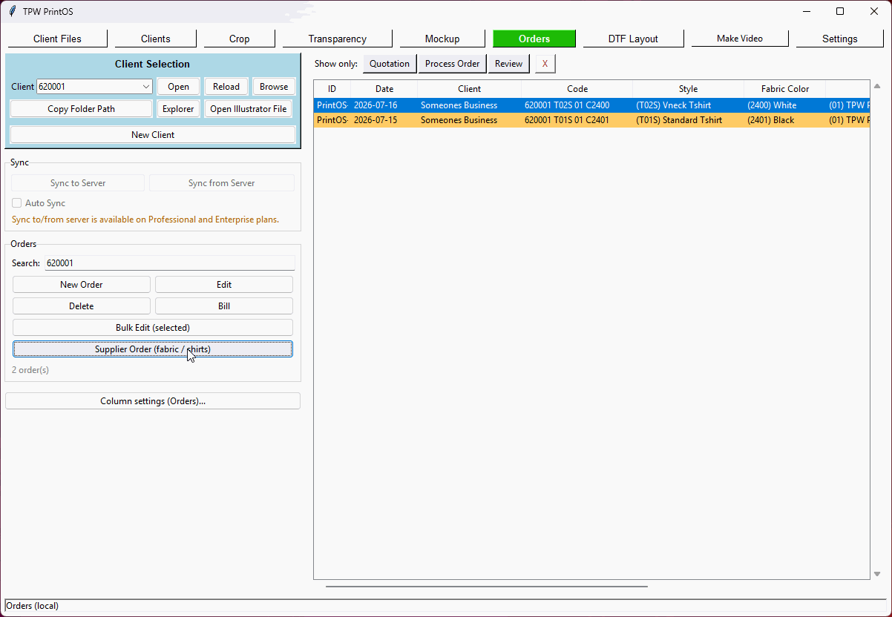892x617 pixels.
Task: Go to the Crop tab
Action: 240,39
